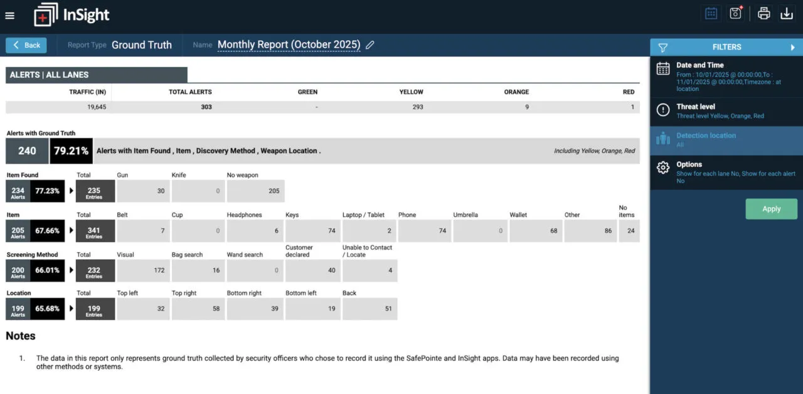Collapse the Filters panel with arrow
Image resolution: width=803 pixels, height=394 pixels.
(793, 47)
